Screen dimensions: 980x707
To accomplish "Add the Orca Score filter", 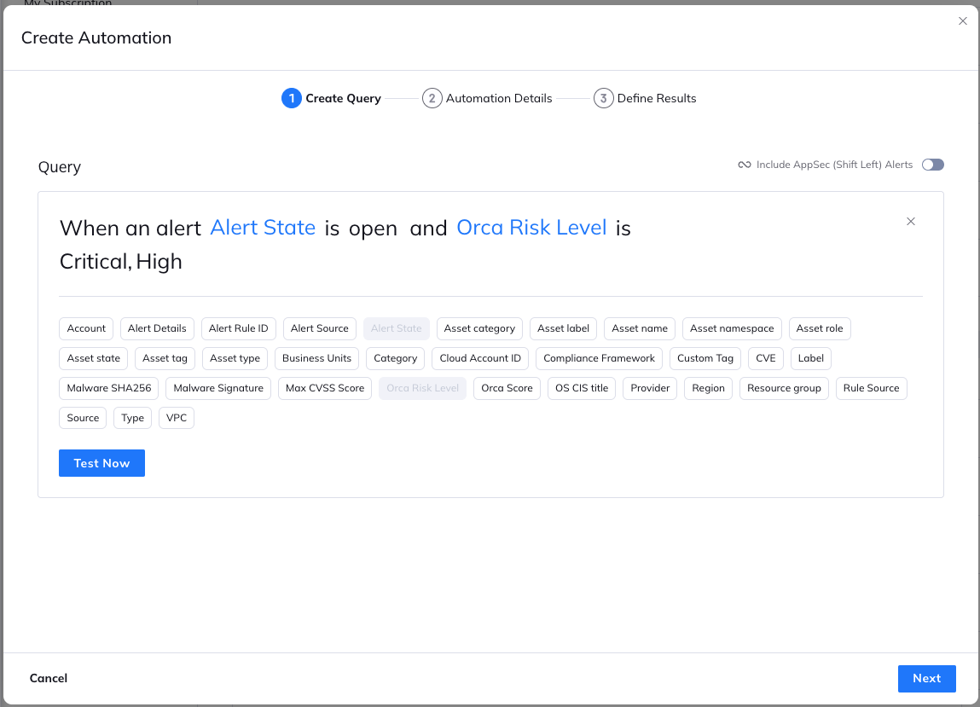I will point(507,388).
